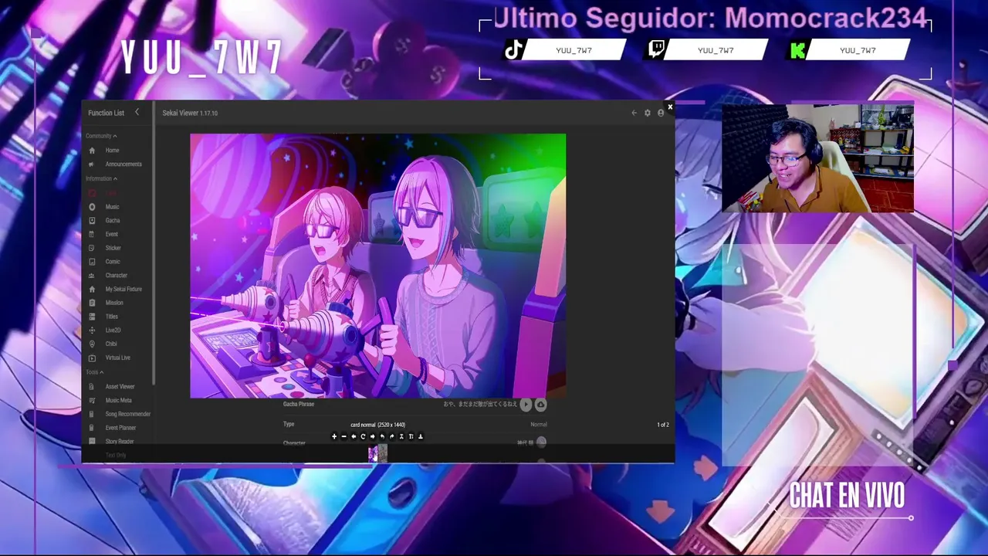Screen dimensions: 988x556
Task: Select the first thumbnail in image strip
Action: pos(373,453)
